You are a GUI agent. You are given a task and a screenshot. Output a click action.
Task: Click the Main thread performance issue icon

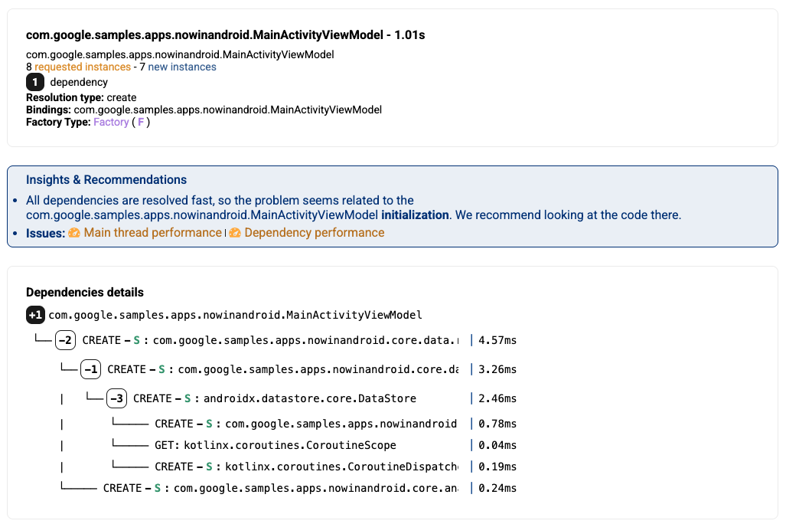74,233
